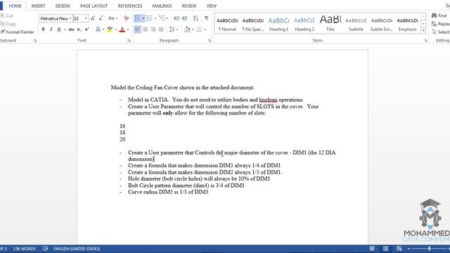Screen dimensions: 450x253
Task: Click Multilevel List icon
Action: [162, 18]
